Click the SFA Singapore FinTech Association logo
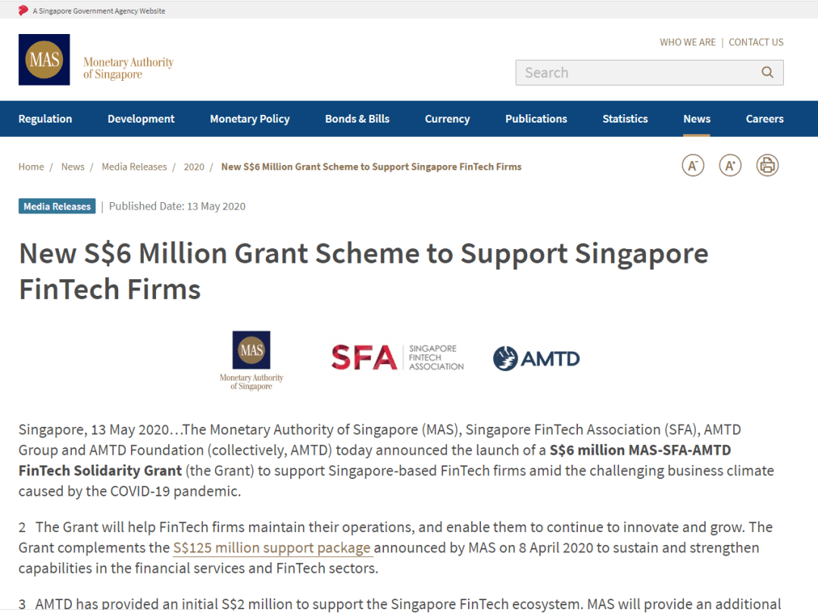The width and height of the screenshot is (818, 613). pos(398,357)
